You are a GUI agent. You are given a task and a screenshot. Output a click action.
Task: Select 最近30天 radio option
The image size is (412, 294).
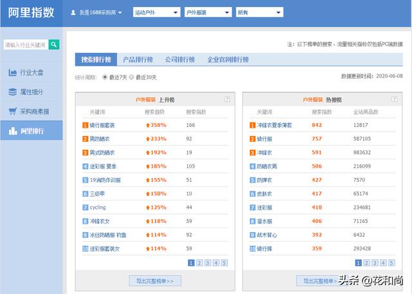131,77
